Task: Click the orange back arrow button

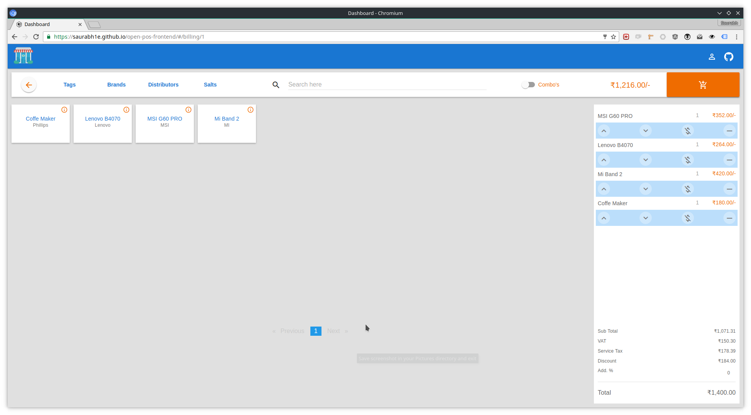Action: tap(29, 85)
